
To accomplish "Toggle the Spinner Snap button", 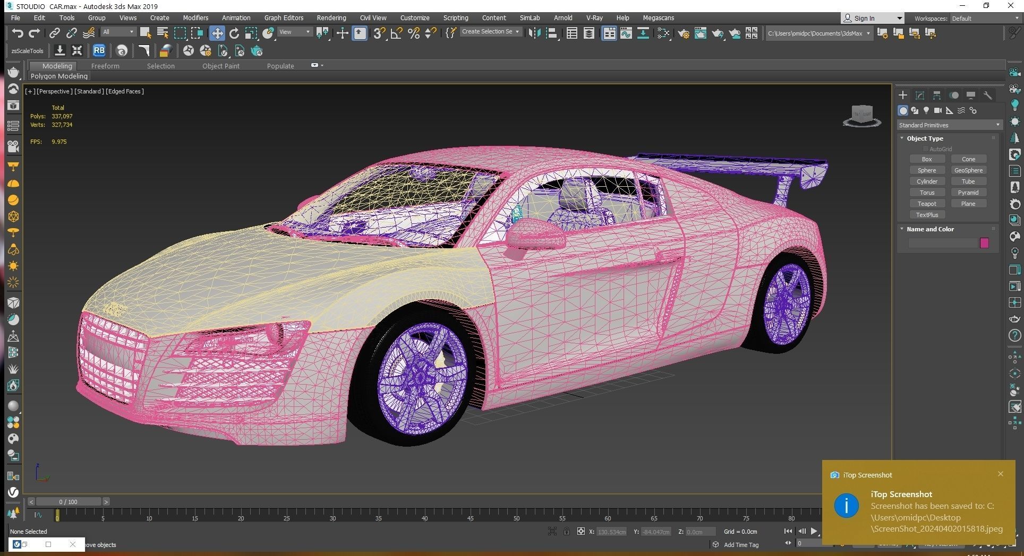I will point(431,33).
